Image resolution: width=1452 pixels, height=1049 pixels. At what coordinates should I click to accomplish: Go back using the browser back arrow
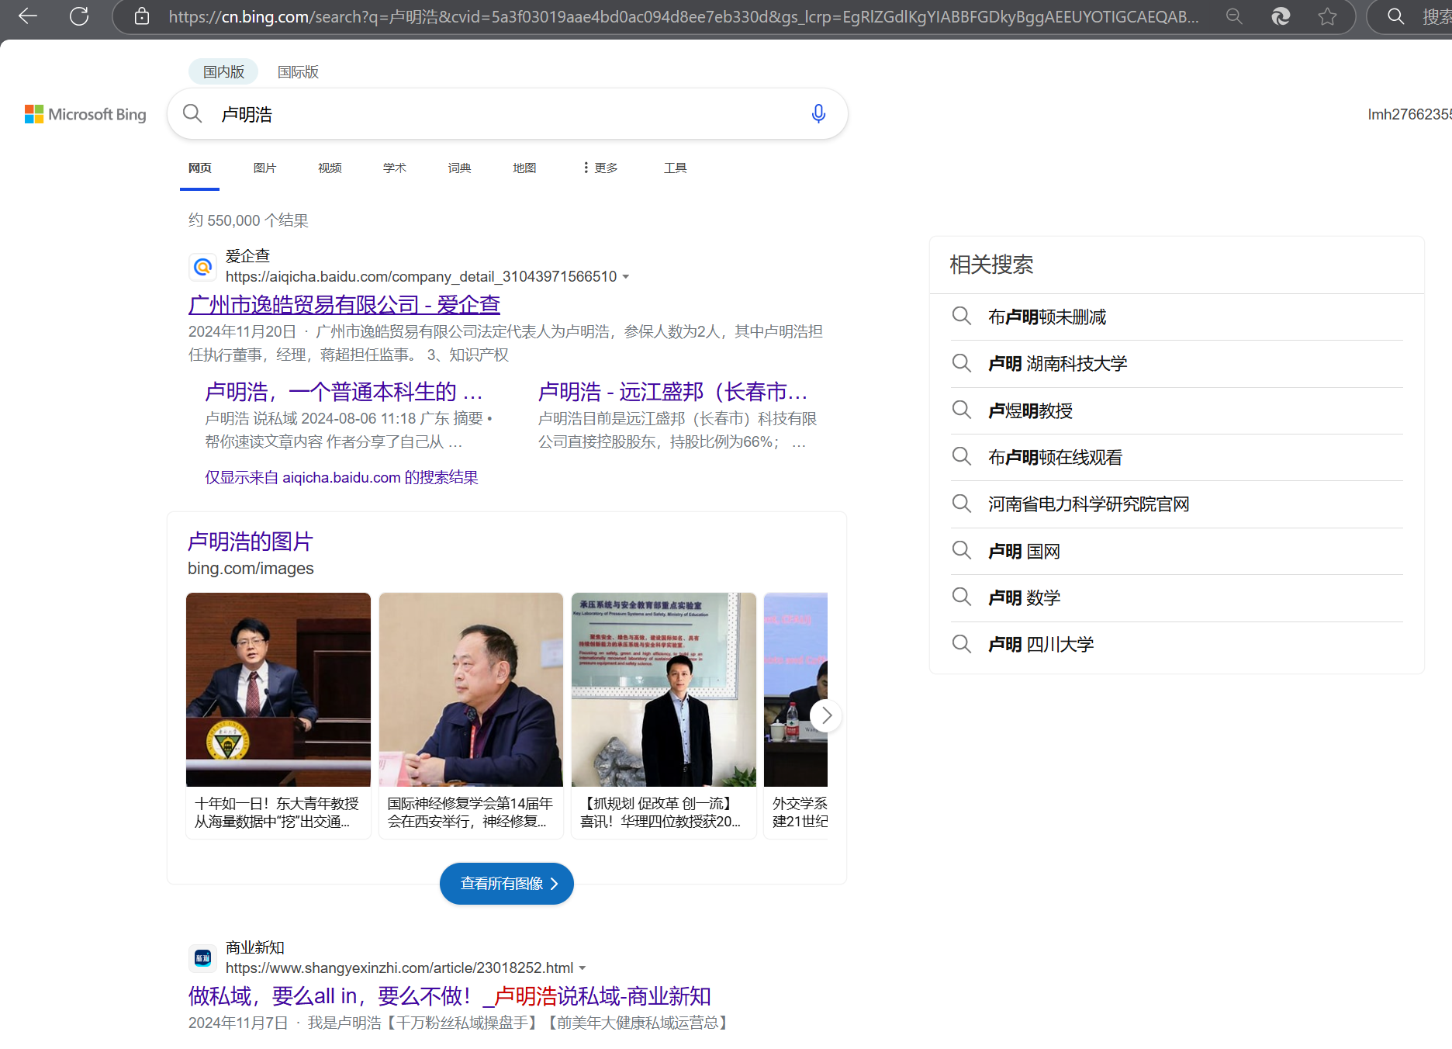27,16
